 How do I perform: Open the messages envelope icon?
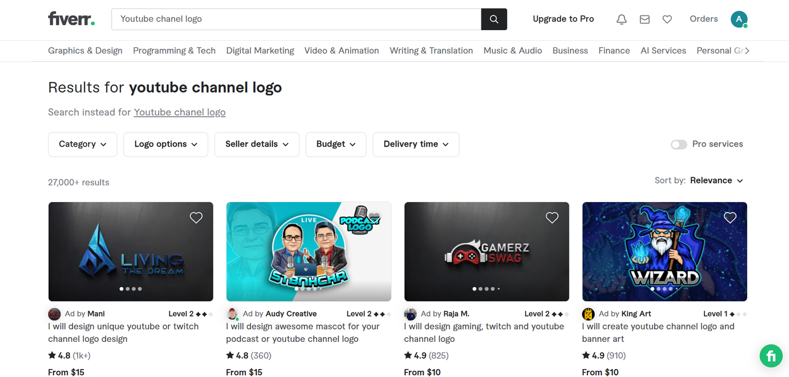click(x=645, y=19)
